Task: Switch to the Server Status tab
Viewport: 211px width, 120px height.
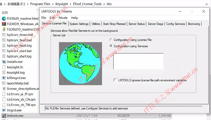Action: [136, 24]
